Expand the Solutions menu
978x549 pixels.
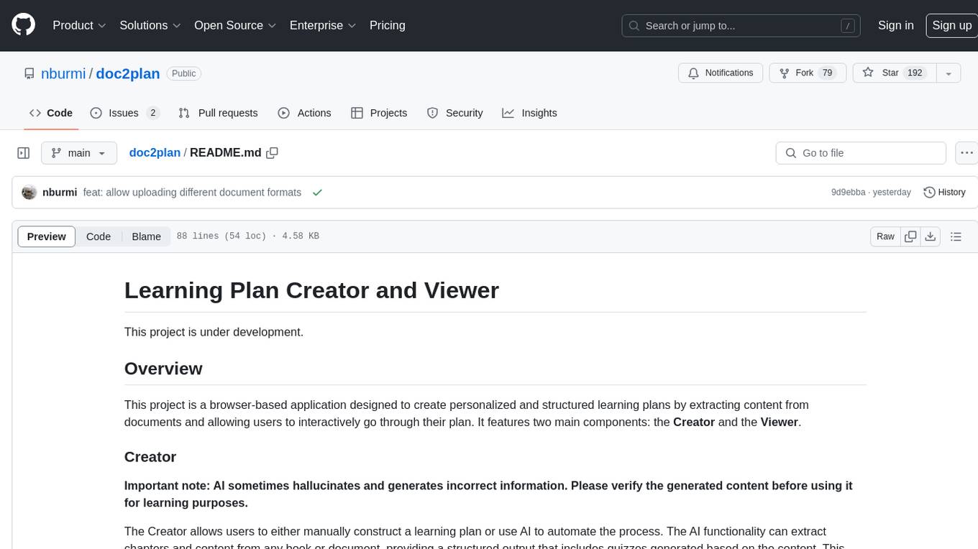tap(150, 25)
